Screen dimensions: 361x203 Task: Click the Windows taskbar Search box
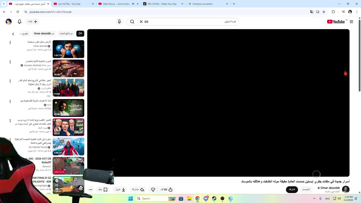[156, 198]
